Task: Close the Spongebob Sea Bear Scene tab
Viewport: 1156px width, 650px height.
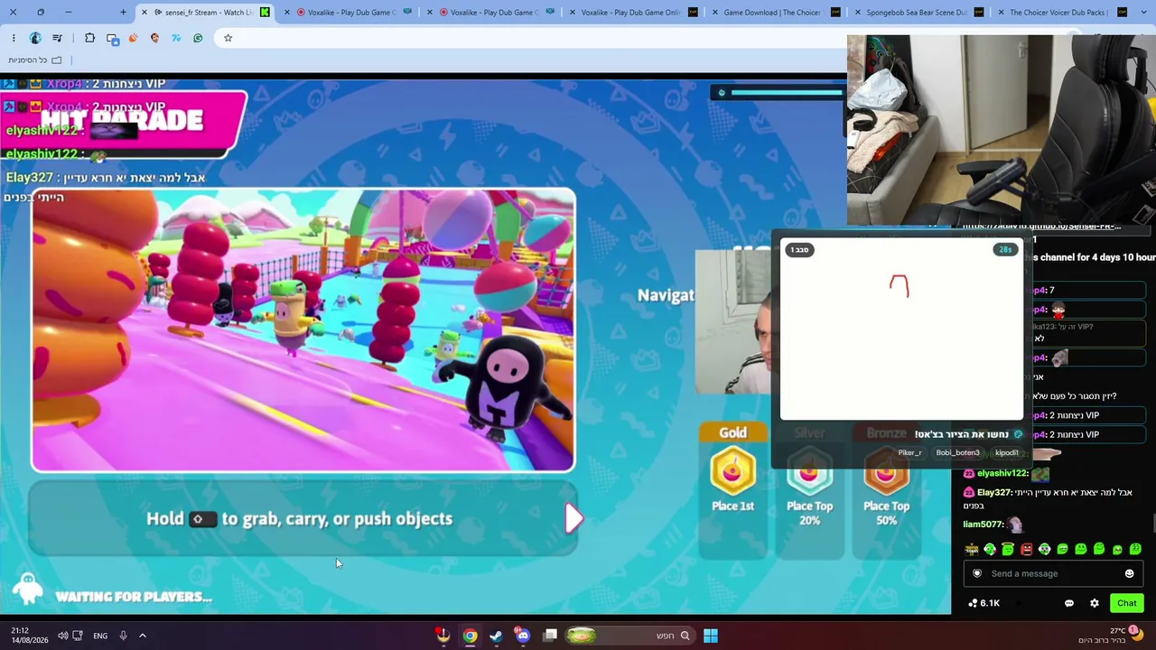Action: point(857,13)
